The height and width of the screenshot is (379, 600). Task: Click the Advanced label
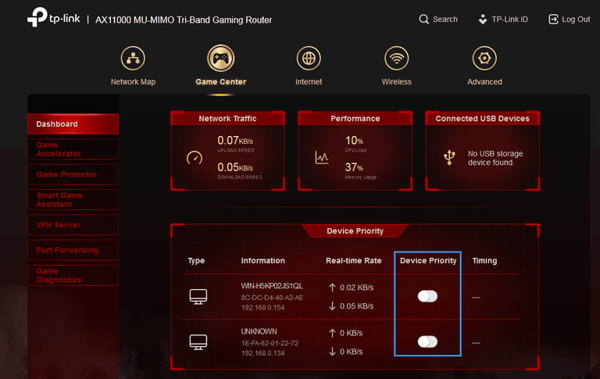(x=484, y=81)
